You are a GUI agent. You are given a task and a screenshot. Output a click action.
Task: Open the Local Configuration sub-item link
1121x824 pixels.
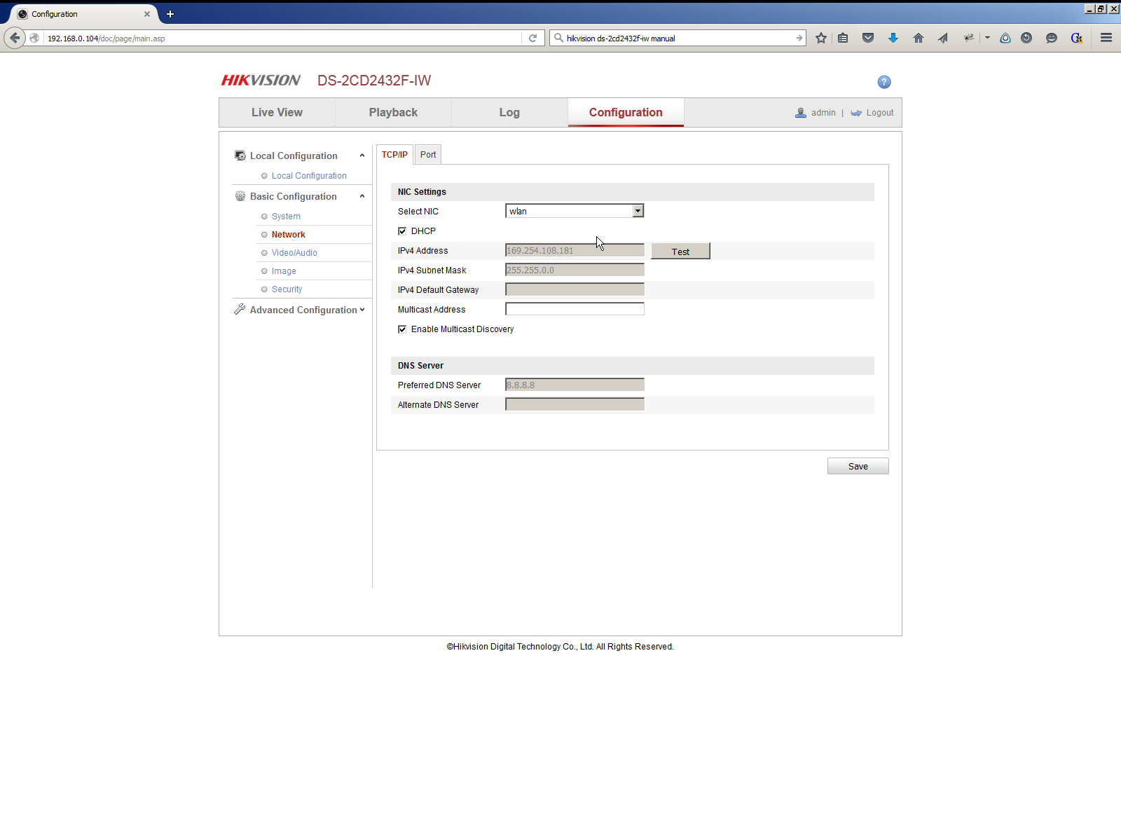click(x=309, y=176)
